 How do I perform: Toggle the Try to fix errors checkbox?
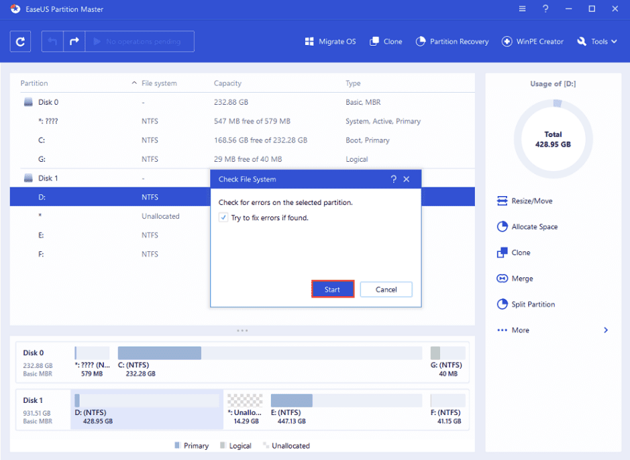tap(223, 218)
